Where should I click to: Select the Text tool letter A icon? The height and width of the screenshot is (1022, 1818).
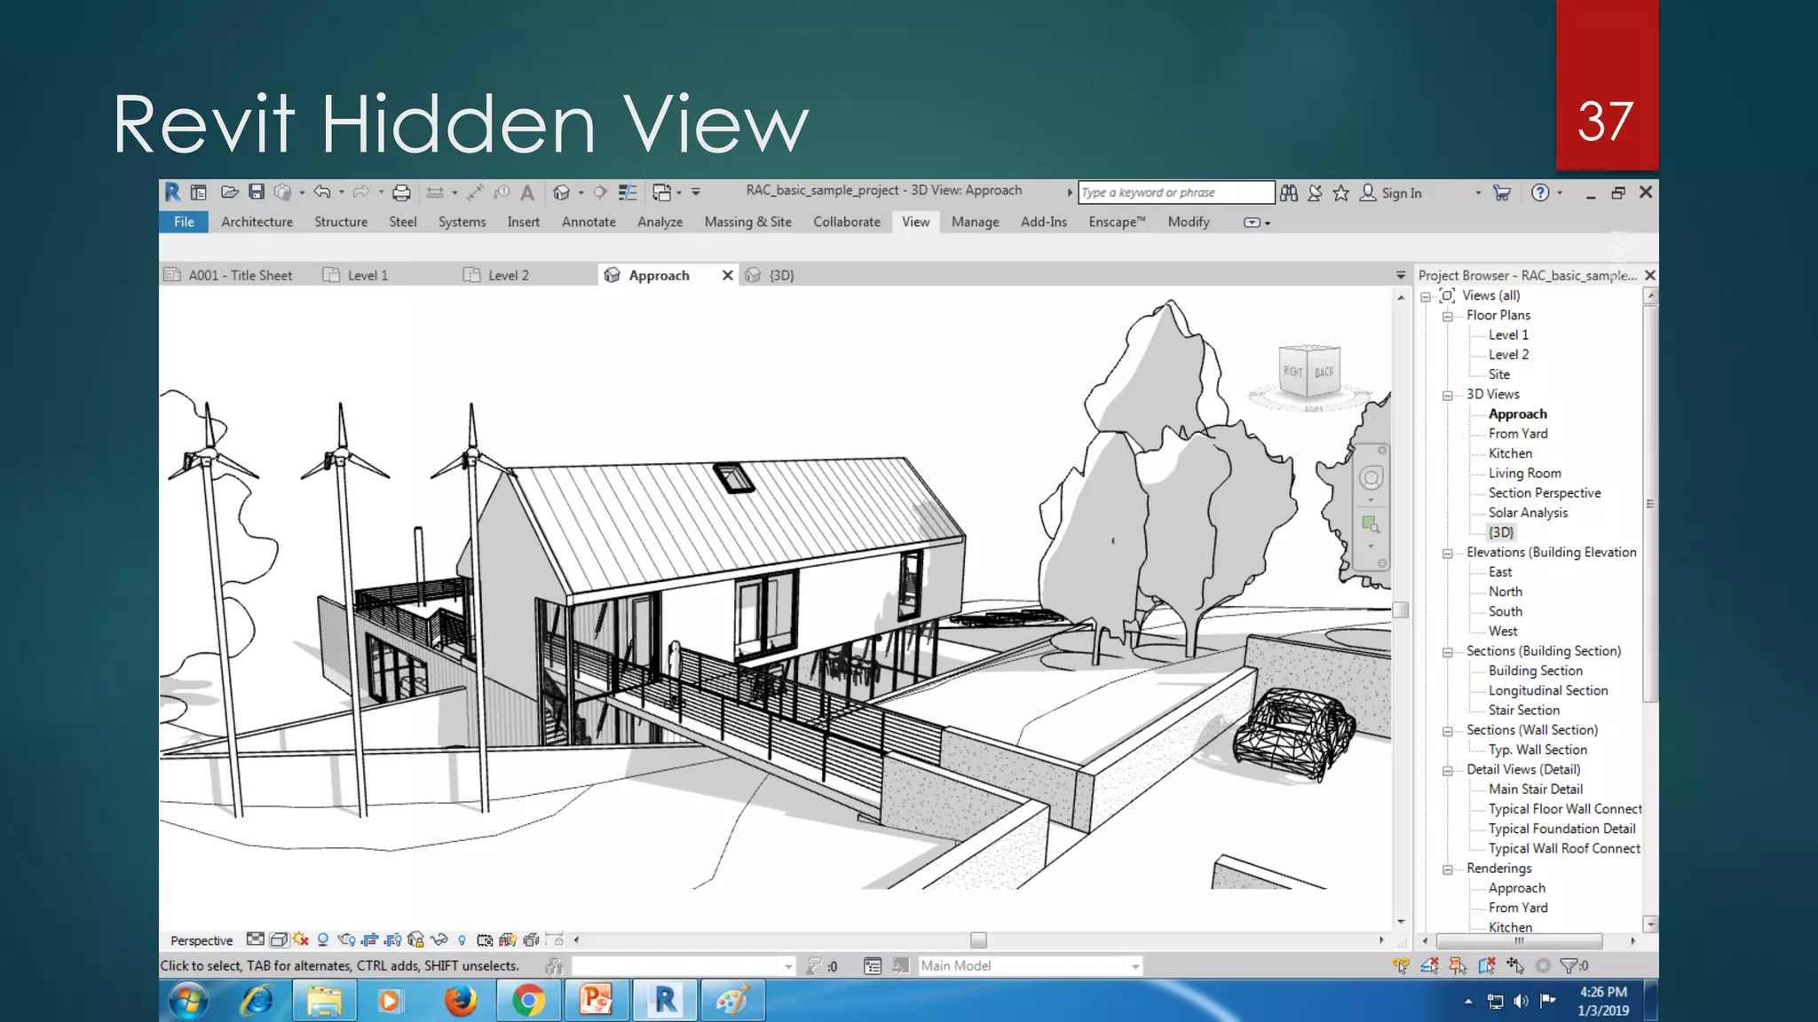(527, 193)
